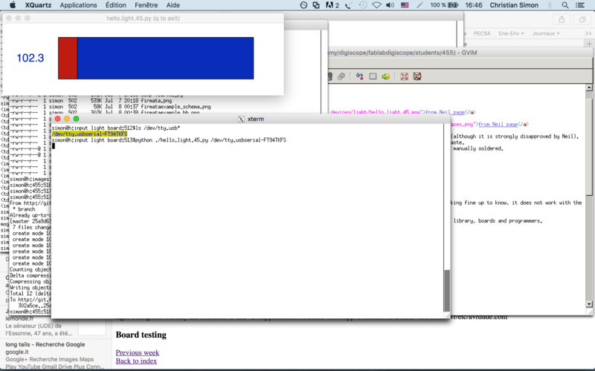595x371 pixels.
Task: Click the GVIM build tags grid icon
Action: click(x=373, y=76)
